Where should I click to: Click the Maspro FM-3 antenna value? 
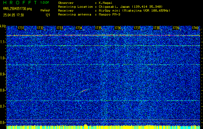point(109,15)
